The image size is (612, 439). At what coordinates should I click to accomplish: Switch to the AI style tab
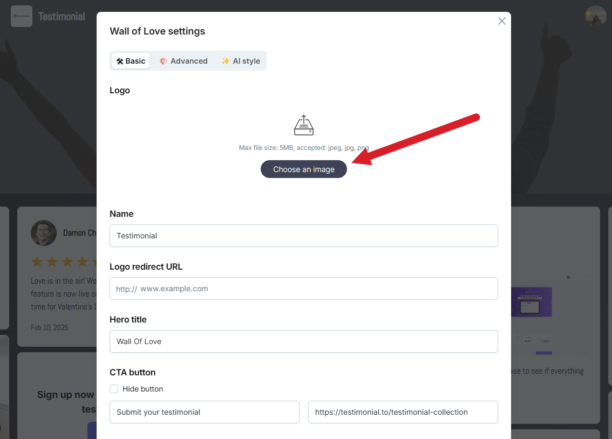tap(241, 61)
